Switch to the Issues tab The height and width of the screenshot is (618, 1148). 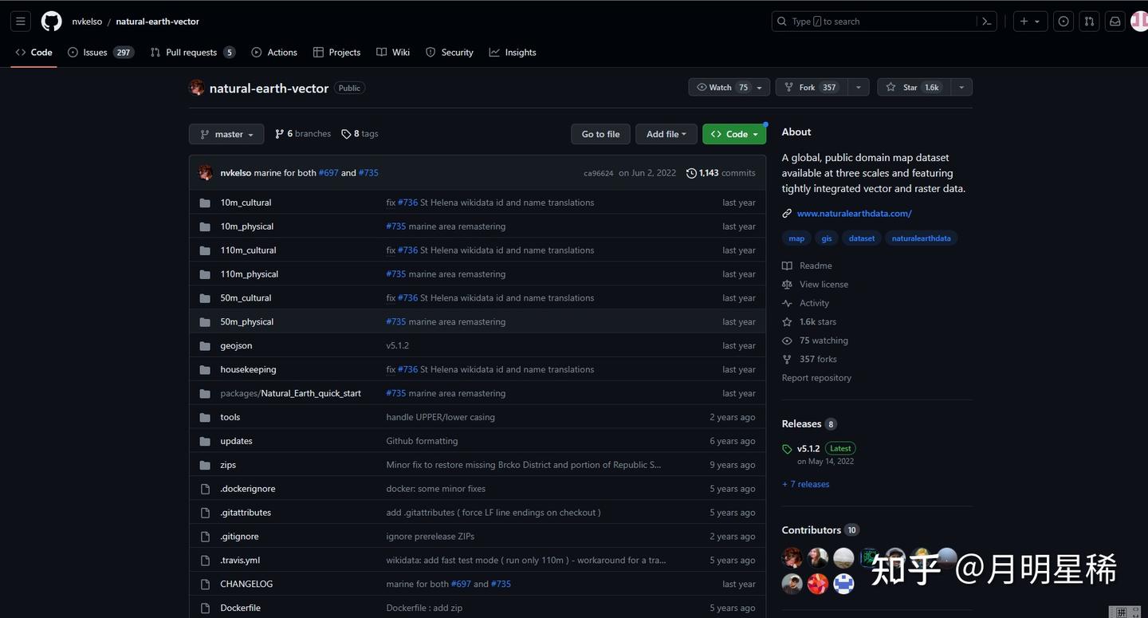pos(100,53)
